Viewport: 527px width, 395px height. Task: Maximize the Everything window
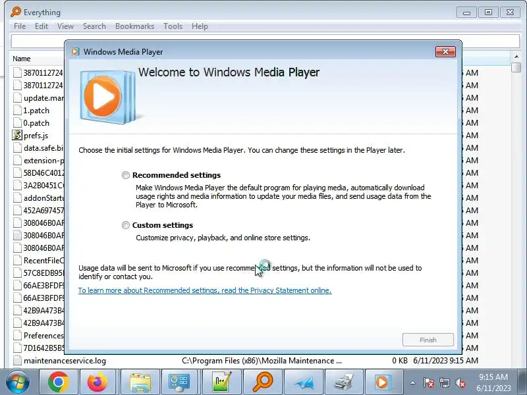[x=488, y=13]
